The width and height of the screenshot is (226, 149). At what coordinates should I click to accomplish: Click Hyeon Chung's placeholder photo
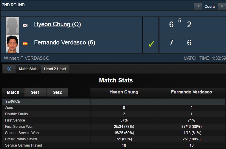coord(13,26)
